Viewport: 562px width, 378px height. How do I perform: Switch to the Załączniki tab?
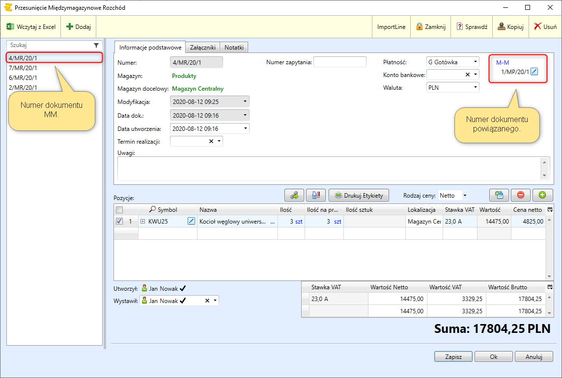tap(202, 47)
